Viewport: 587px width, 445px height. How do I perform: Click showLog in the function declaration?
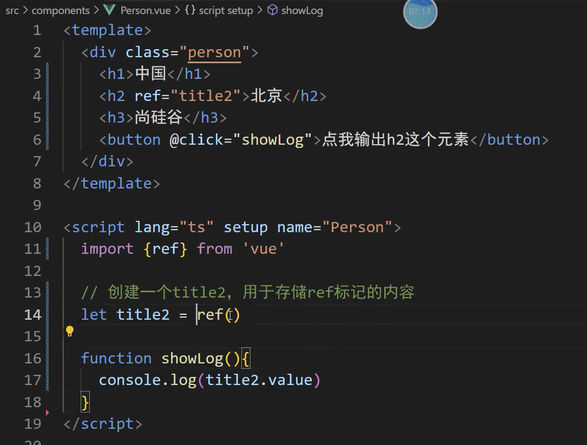pos(193,359)
